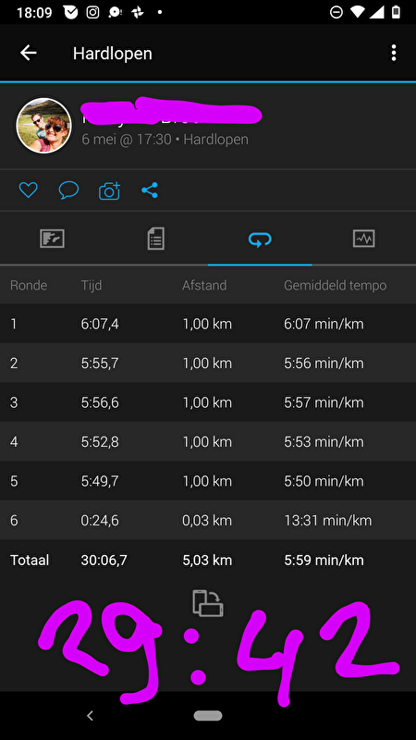Share the activity using the share icon
416x740 pixels.
pos(150,191)
